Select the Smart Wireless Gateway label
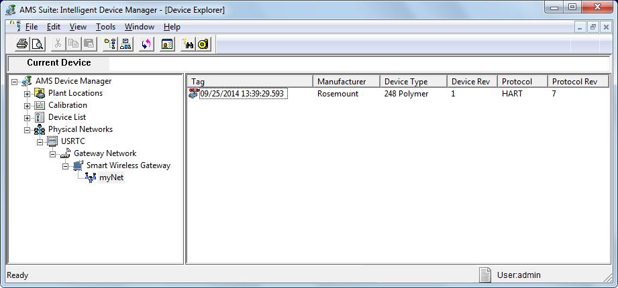618x288 pixels. 128,165
